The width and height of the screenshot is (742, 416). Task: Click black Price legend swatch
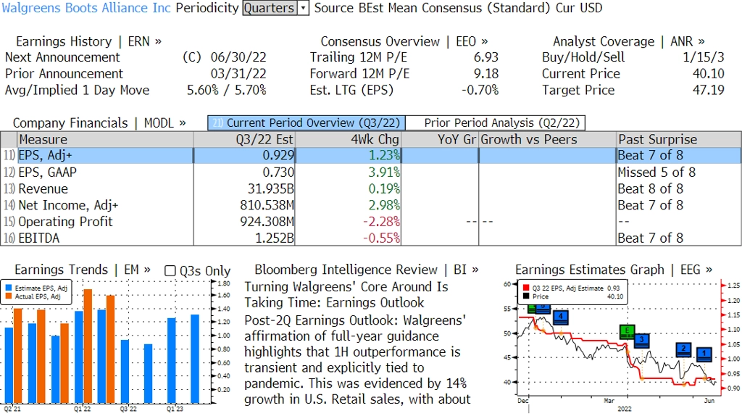coord(526,296)
